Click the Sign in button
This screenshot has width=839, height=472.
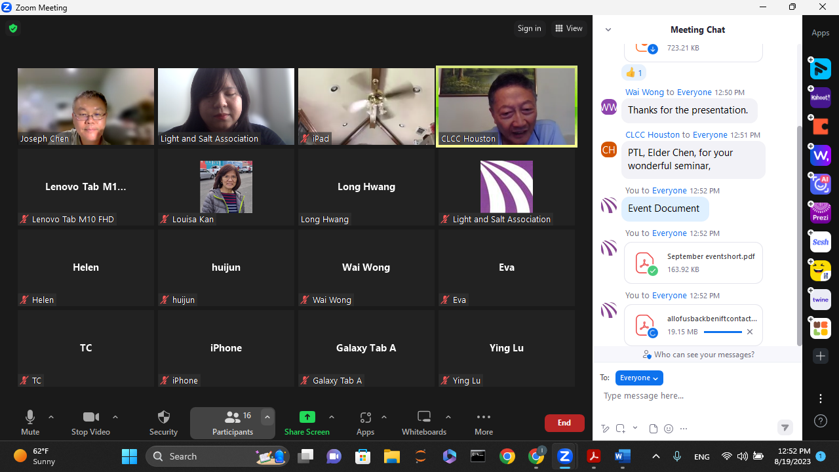coord(529,28)
